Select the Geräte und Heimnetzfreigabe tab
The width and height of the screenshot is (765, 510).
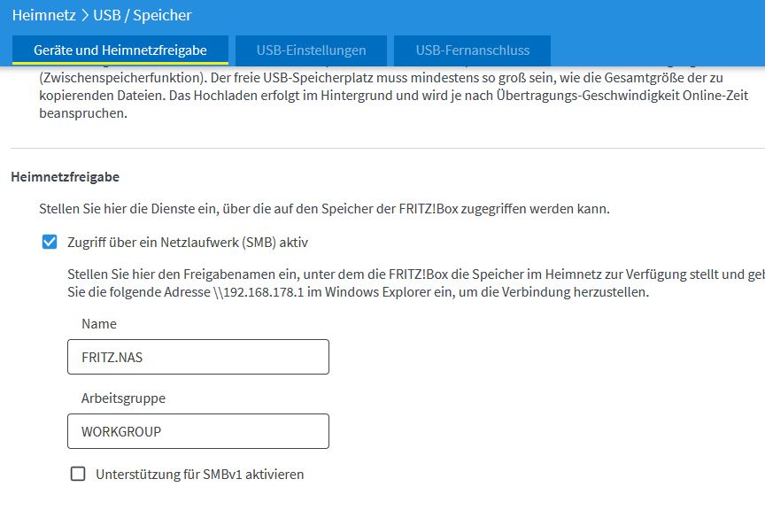(x=120, y=50)
